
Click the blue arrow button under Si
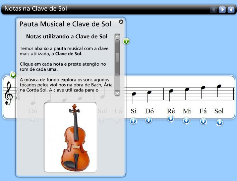pos(133,120)
